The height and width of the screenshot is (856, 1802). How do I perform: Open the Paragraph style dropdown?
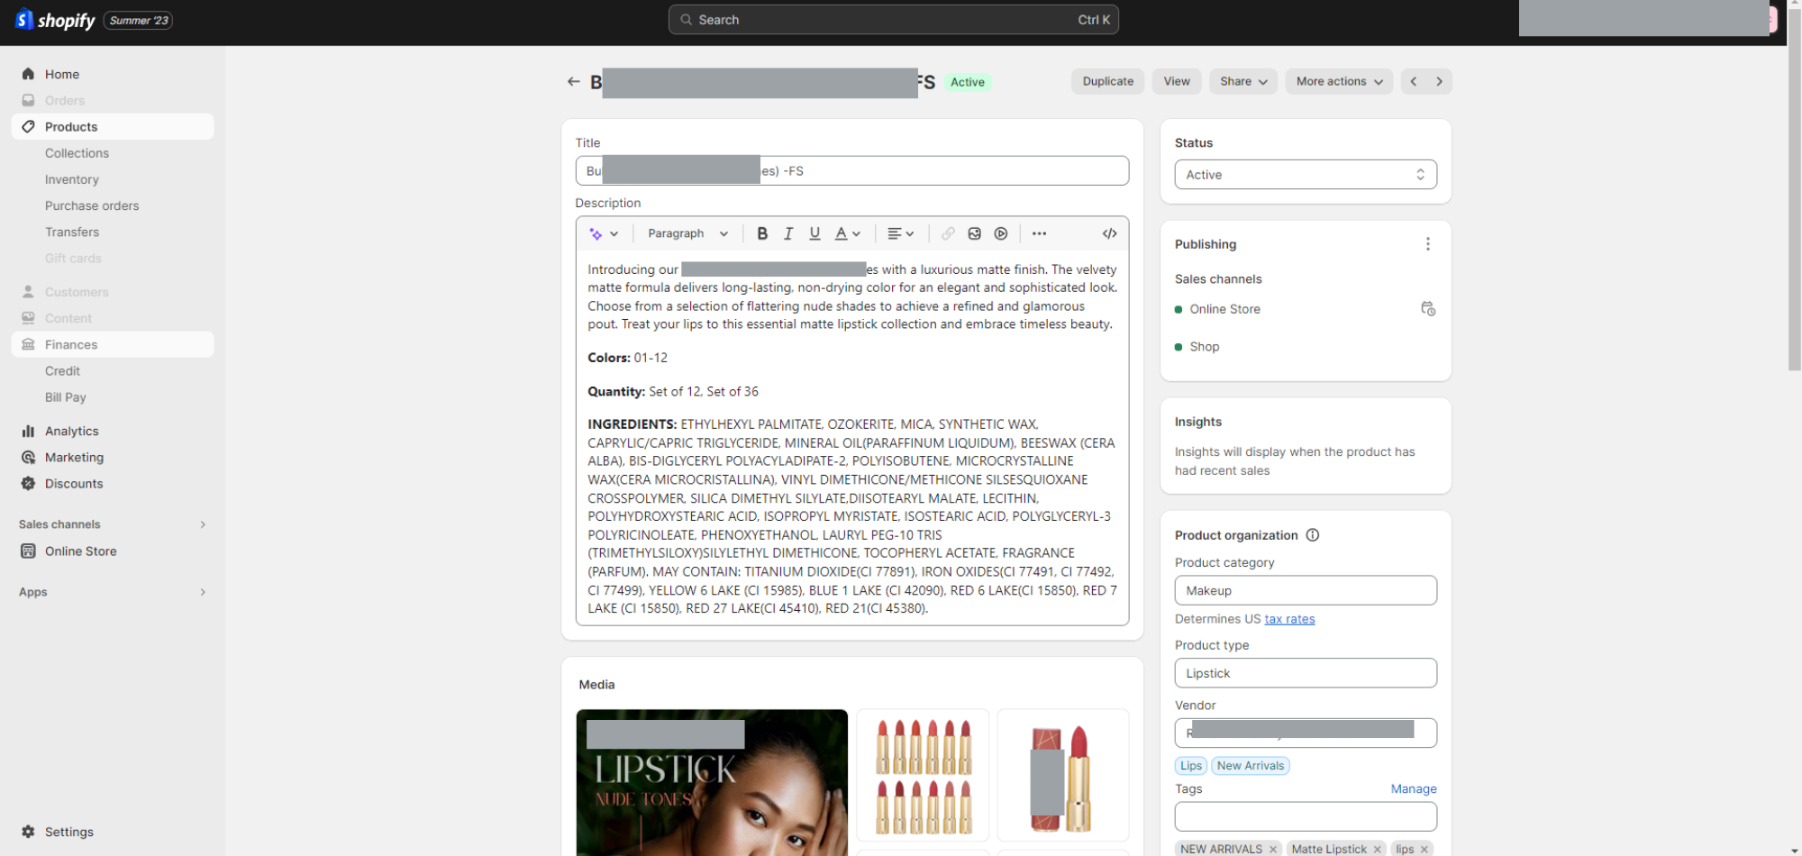click(687, 234)
